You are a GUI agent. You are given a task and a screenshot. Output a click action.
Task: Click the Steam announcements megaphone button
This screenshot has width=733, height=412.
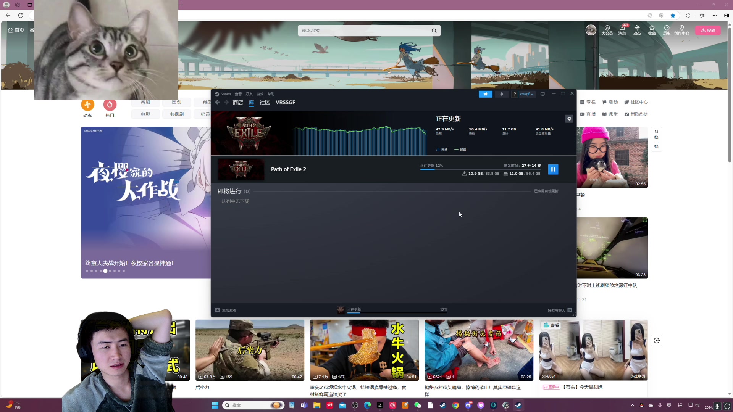486,94
